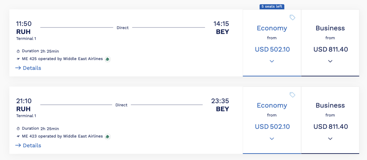The image size is (367, 160).
Task: Expand Business fare chevron for 21:10 flight
Action: click(x=330, y=139)
